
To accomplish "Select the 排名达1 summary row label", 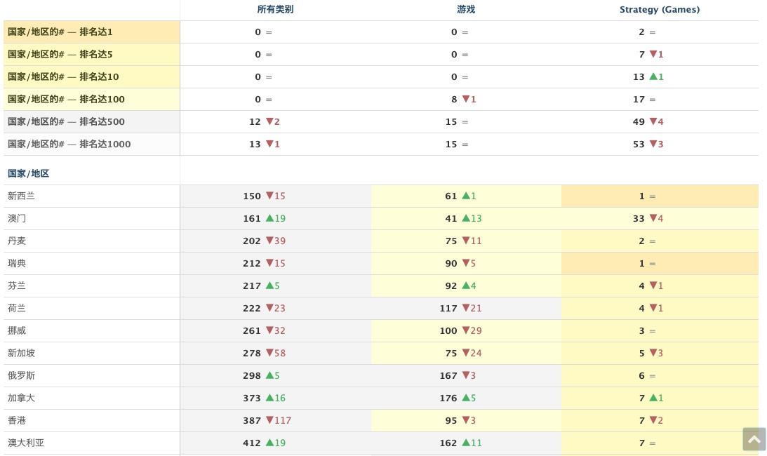I will [x=60, y=32].
